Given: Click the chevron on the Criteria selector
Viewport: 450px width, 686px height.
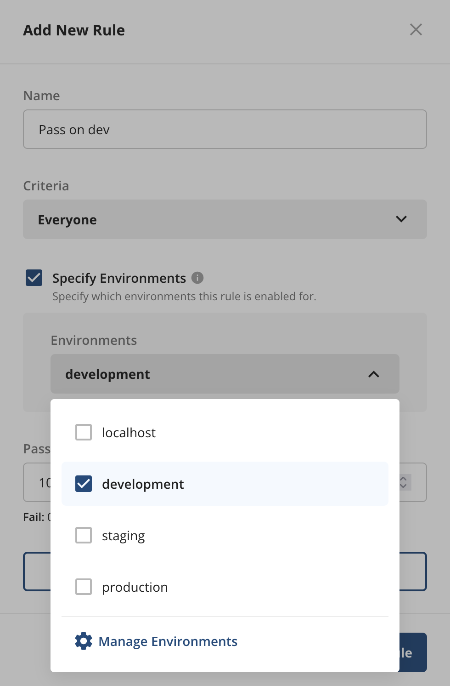Looking at the screenshot, I should click(x=400, y=219).
